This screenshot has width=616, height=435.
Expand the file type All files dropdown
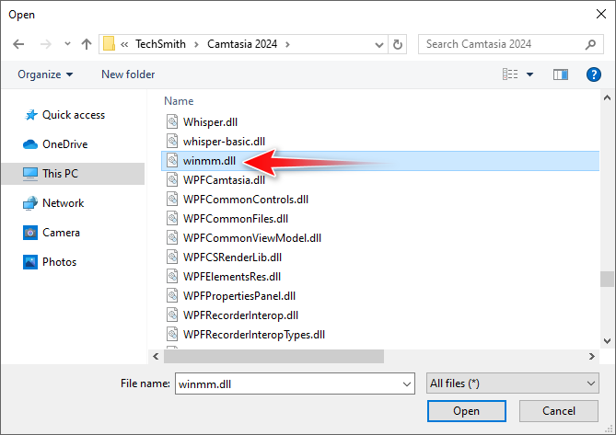pyautogui.click(x=591, y=383)
